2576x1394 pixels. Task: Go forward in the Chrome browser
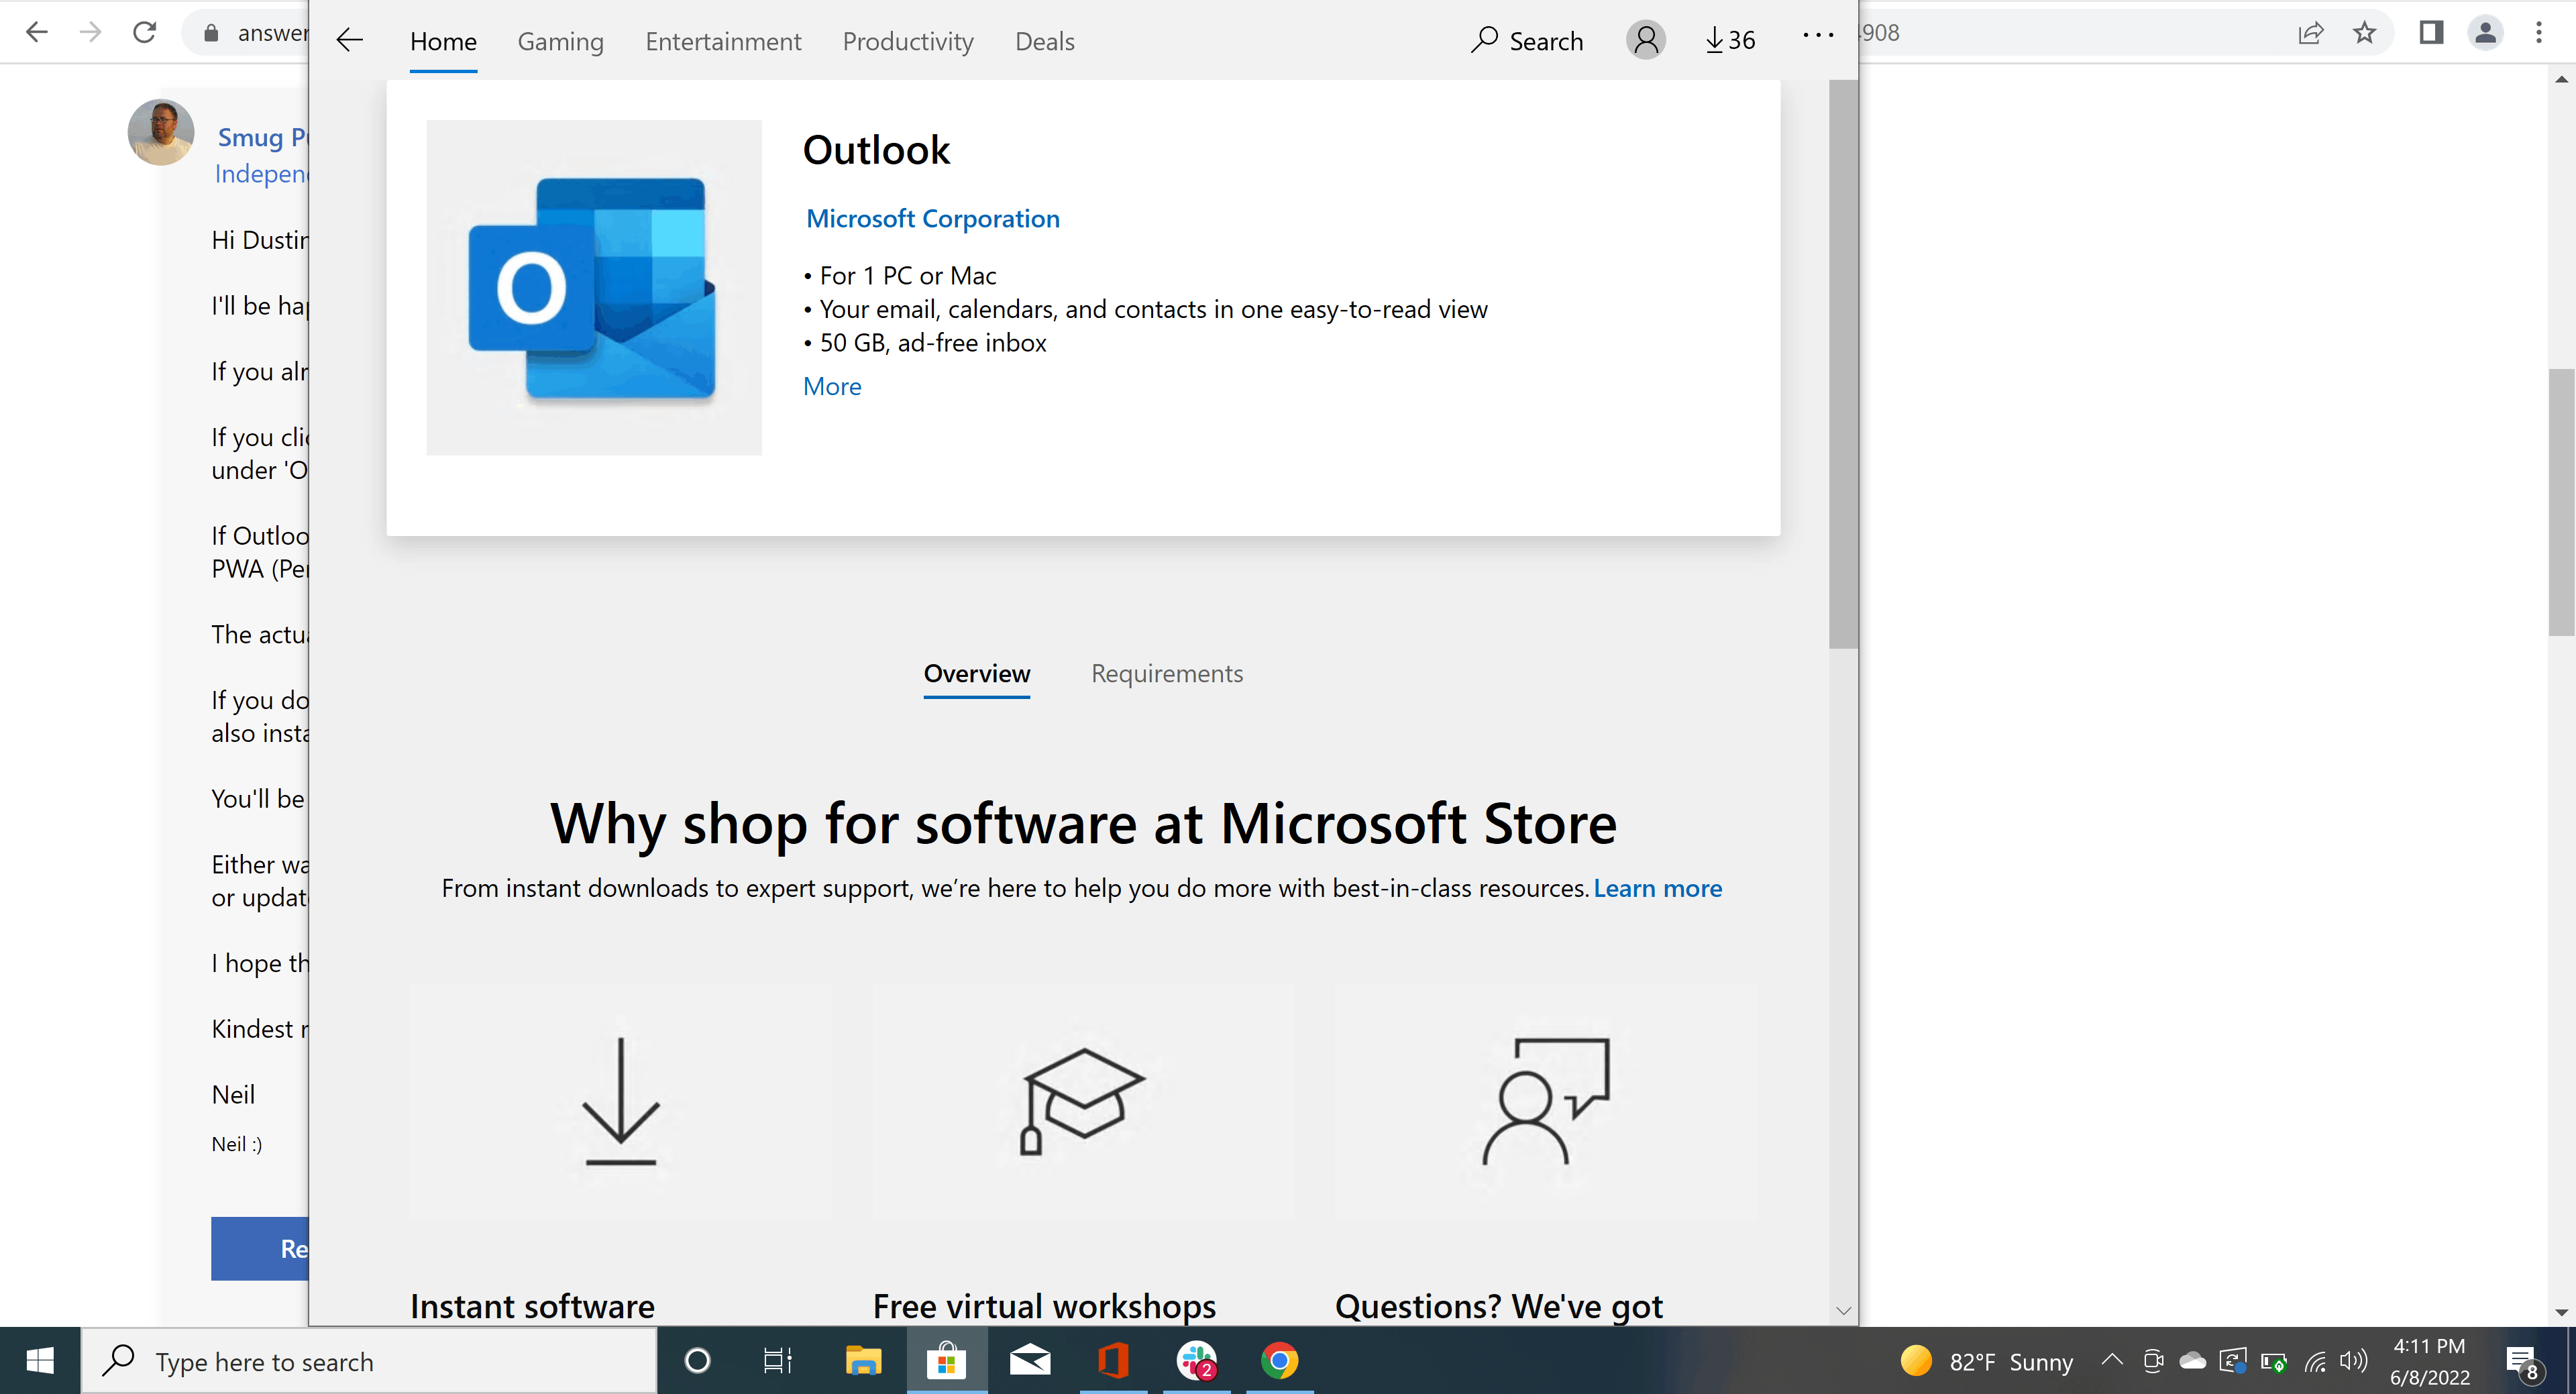pos(91,32)
